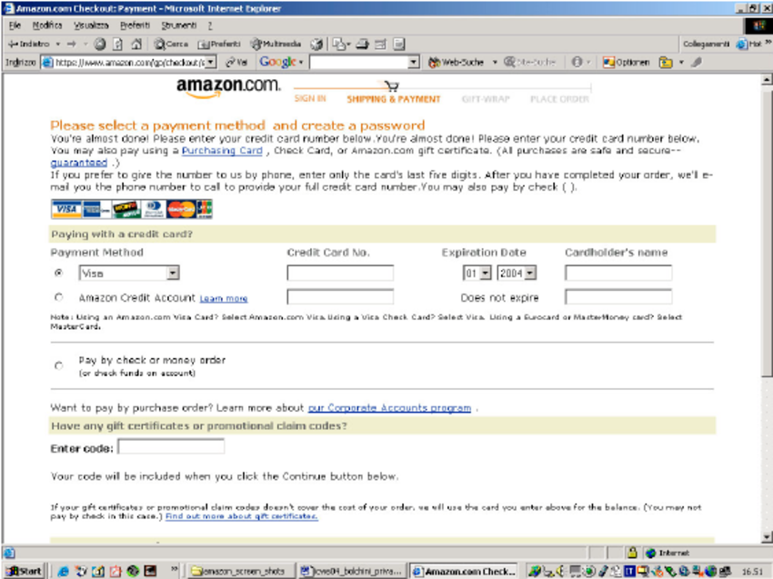Viewport: 773px width, 579px height.
Task: Open the Visa payment method dropdown
Action: point(128,273)
